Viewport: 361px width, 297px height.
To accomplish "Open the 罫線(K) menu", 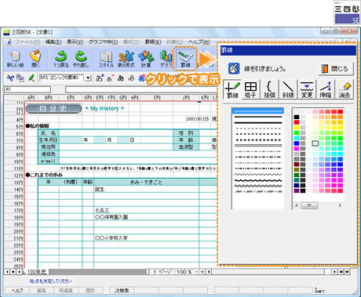I will click(153, 42).
